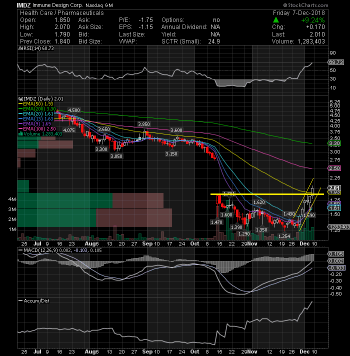This screenshot has width=350, height=356.
Task: Click the 1.470 price label
Action: [216, 222]
